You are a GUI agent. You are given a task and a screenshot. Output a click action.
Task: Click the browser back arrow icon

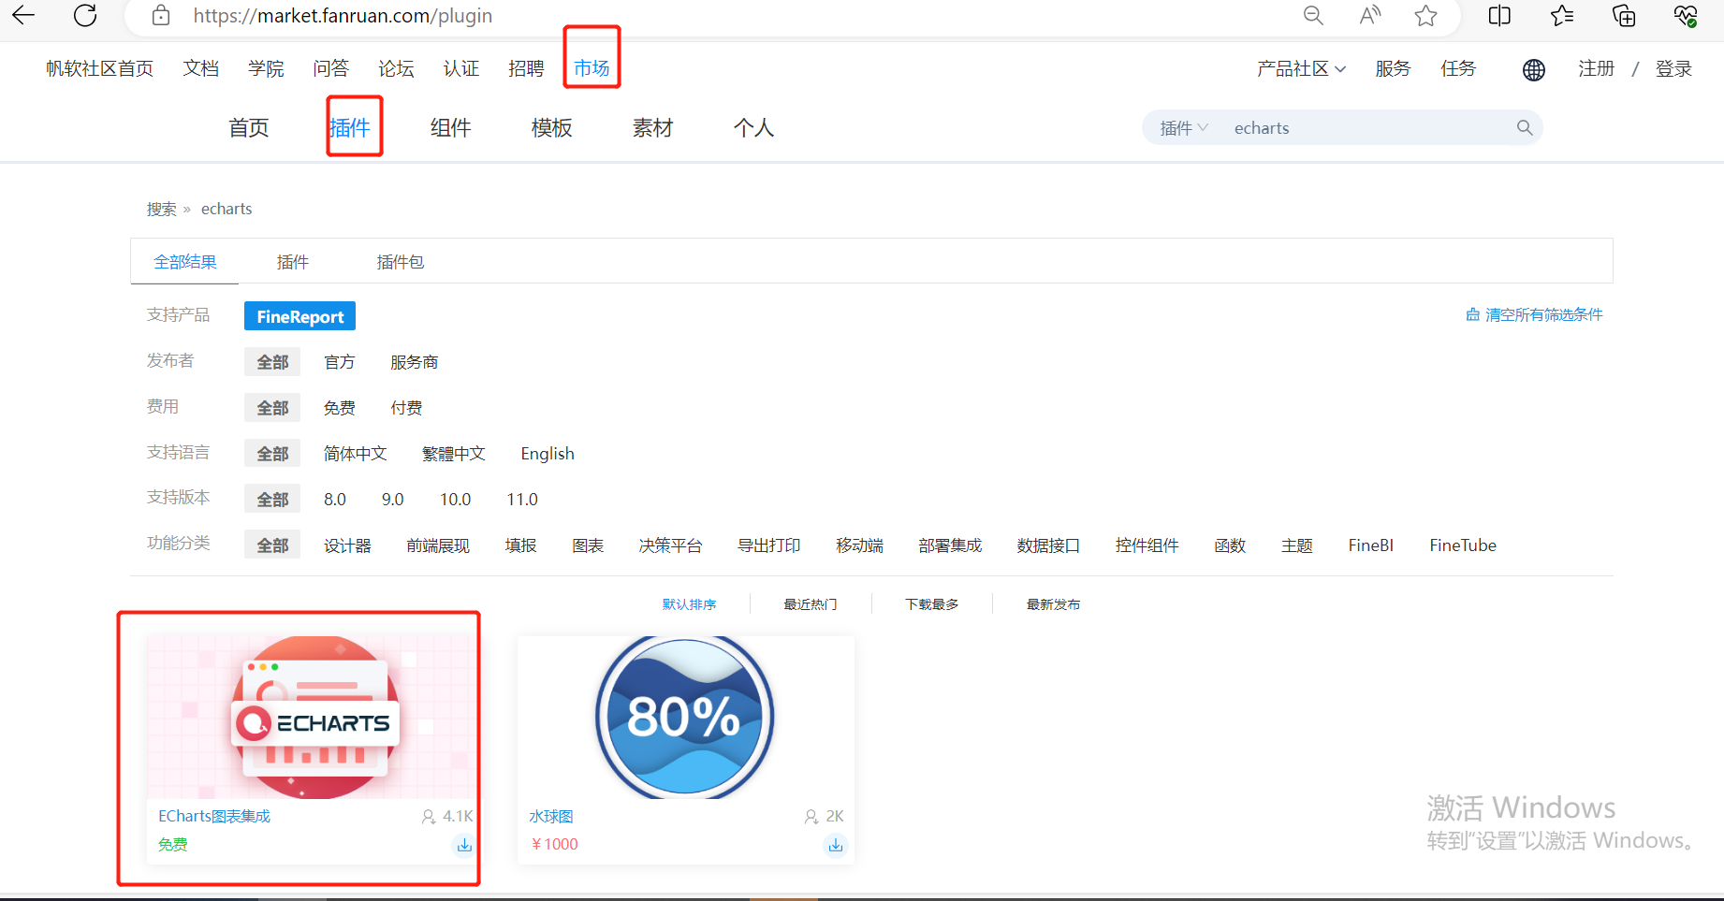[x=23, y=15]
